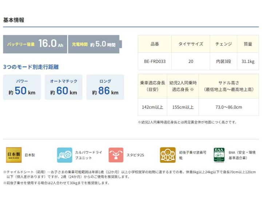Click the 乗車適応身長(目安) header
The width and height of the screenshot is (262, 198).
pos(152,86)
